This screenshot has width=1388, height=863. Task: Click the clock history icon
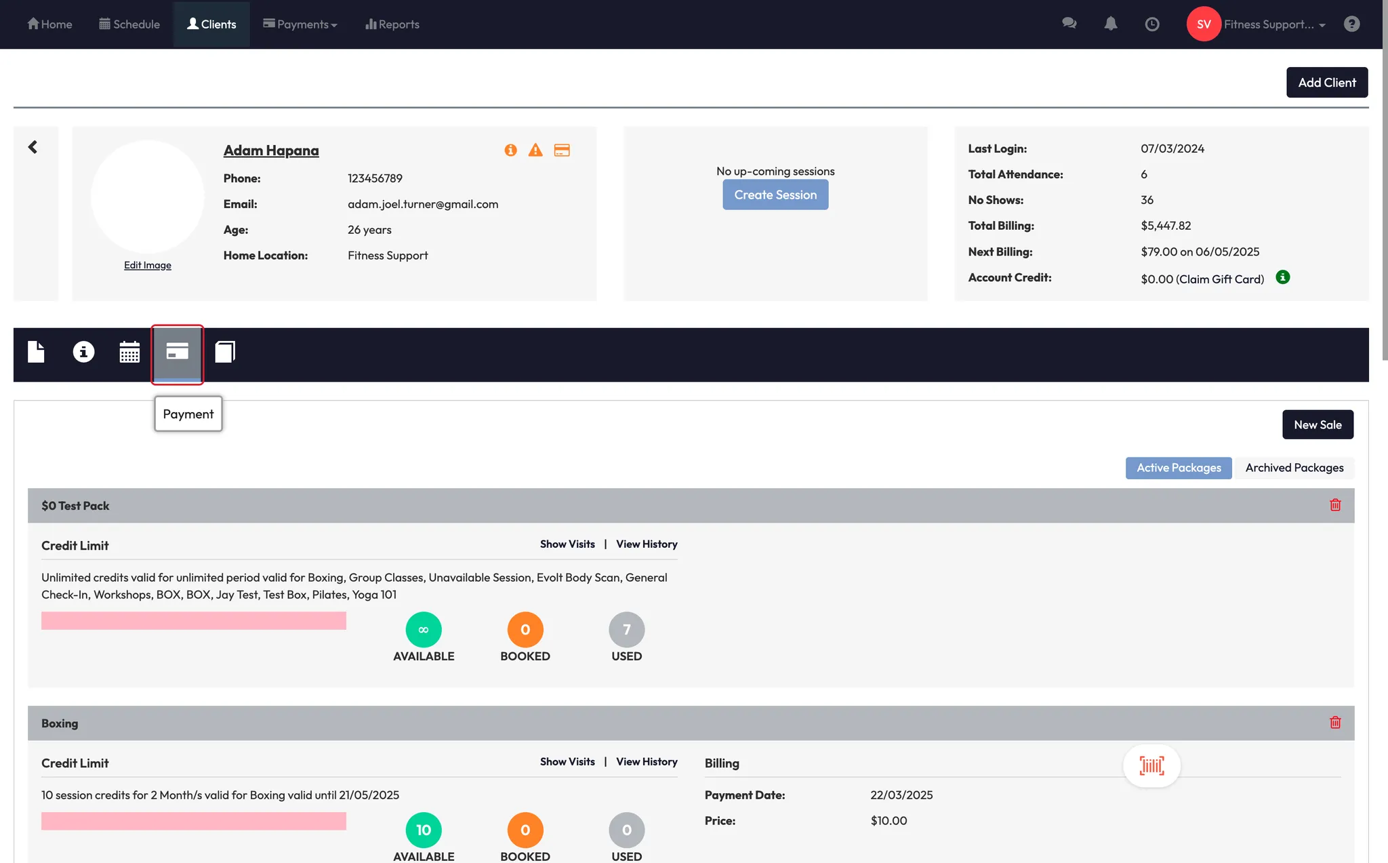point(1151,24)
